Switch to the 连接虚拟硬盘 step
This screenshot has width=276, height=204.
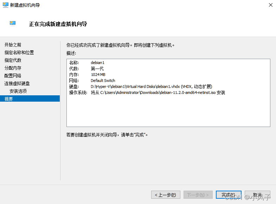pyautogui.click(x=17, y=84)
